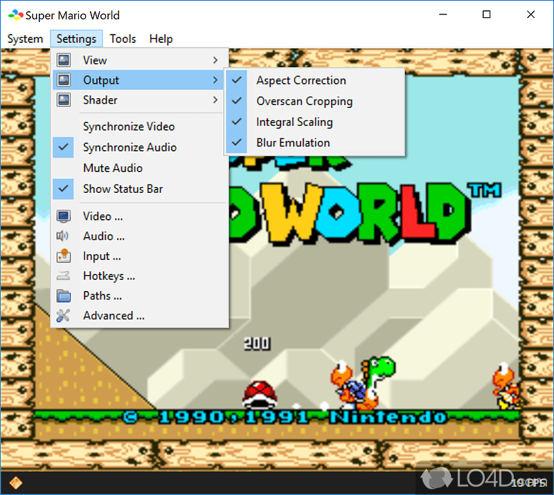Open Advanced ... configuration
554x495 pixels.
(x=139, y=315)
